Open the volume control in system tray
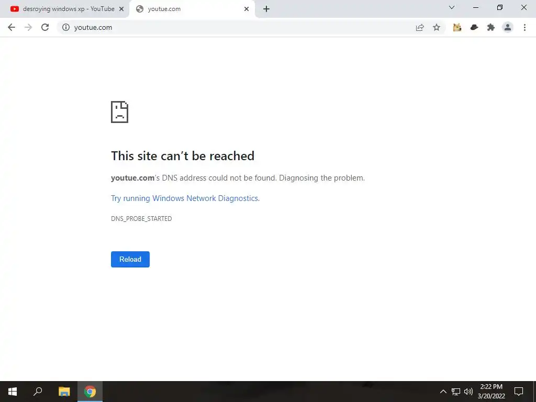The height and width of the screenshot is (402, 536). point(468,392)
